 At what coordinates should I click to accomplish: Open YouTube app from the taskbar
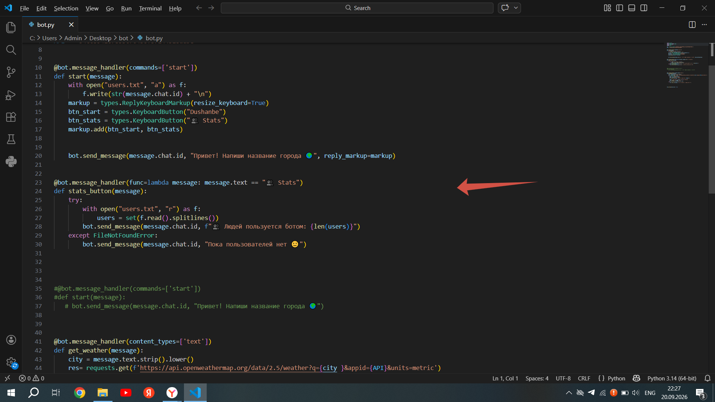pos(126,393)
